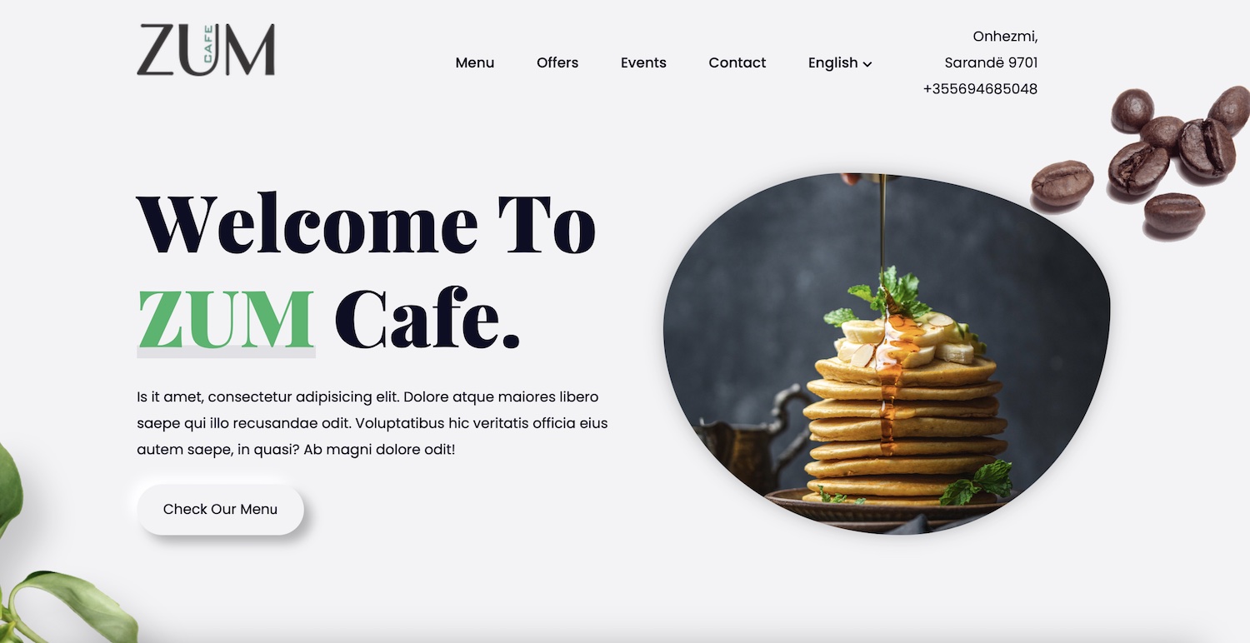Open the Events navigation link
The width and height of the screenshot is (1250, 643).
(x=643, y=62)
